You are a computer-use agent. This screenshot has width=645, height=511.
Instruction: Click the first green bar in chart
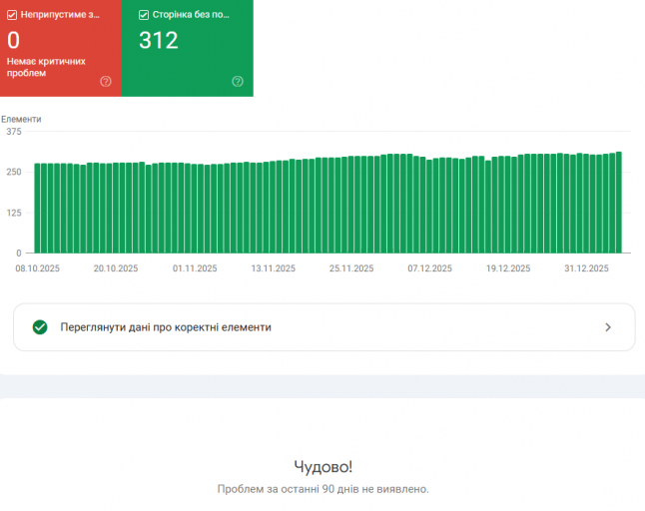coord(37,208)
